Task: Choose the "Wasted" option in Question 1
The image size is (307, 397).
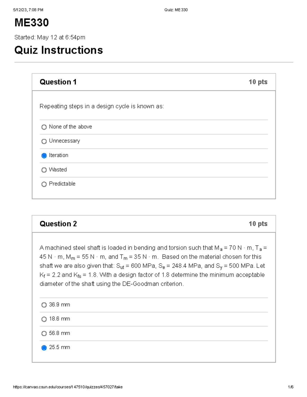Action: point(44,170)
